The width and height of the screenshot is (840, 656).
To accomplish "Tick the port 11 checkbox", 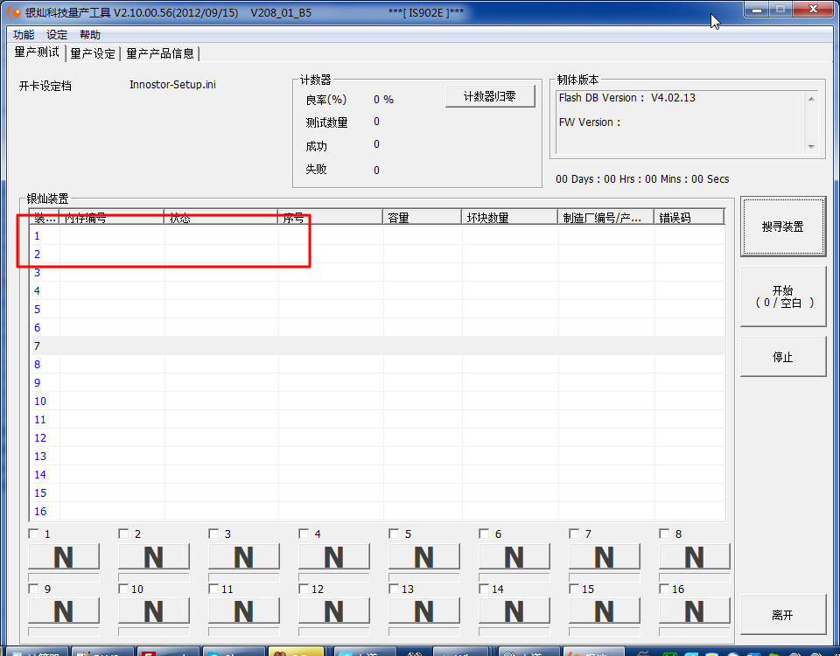I will tap(213, 589).
